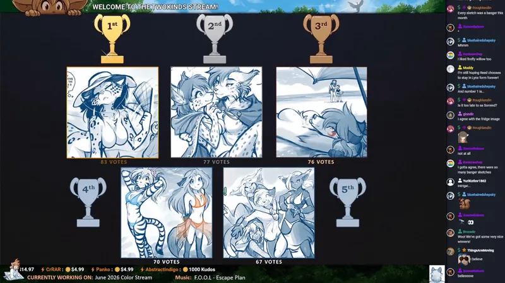Click the message 'Woo! We've got some very nice winners!'
Viewport: 505px width, 283px height.
point(480,239)
